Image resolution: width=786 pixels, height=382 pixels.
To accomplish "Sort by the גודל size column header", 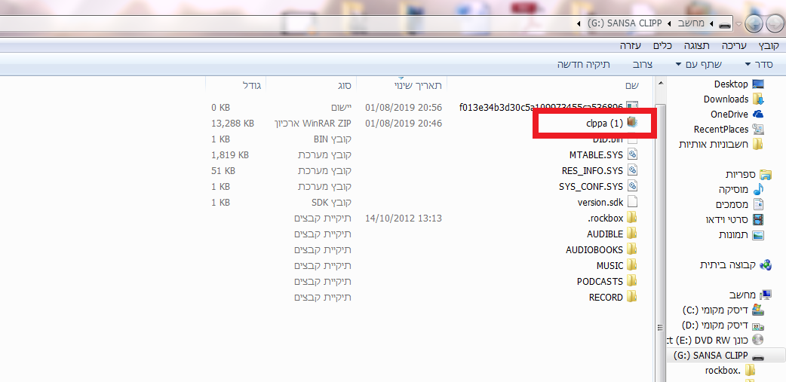I will click(252, 86).
